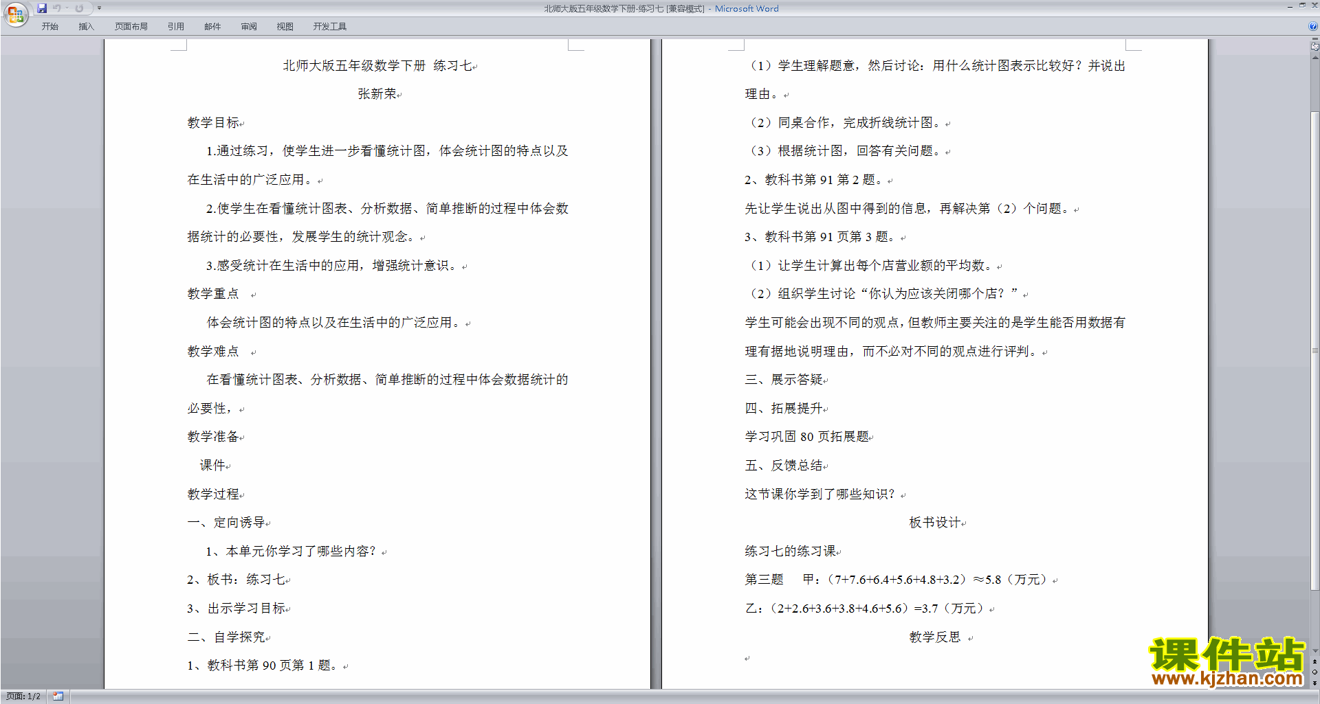Click the line 这节课你学到了哪些知识？

pos(821,495)
